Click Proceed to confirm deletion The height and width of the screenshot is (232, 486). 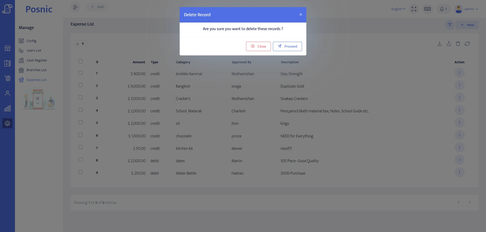[x=287, y=47]
